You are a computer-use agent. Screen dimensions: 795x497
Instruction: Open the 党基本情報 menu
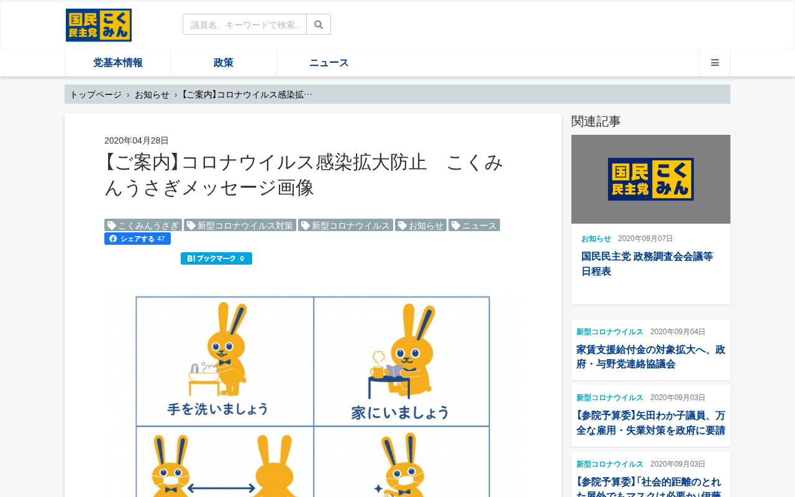click(118, 63)
